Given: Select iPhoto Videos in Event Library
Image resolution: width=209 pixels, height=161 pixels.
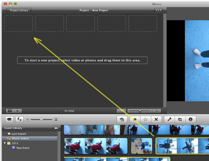Looking at the screenshot, I should tap(30, 139).
